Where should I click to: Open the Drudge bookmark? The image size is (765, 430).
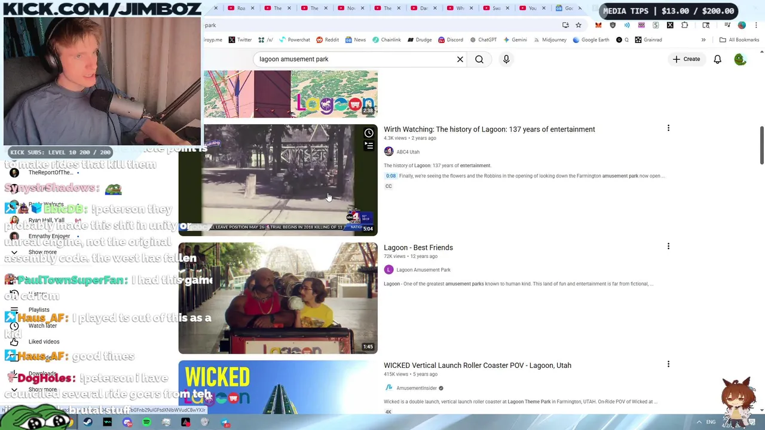pyautogui.click(x=420, y=40)
